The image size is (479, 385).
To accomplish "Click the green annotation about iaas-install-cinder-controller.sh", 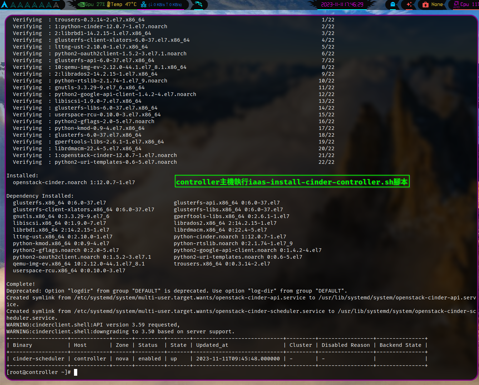I will click(292, 182).
